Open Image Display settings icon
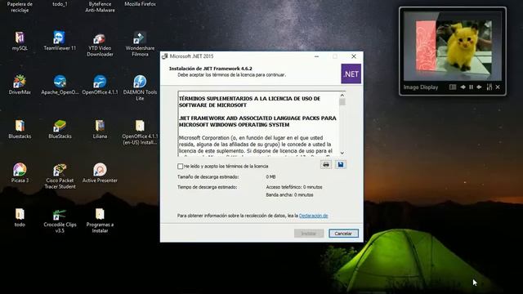This screenshot has height=294, width=523. pyautogui.click(x=489, y=87)
